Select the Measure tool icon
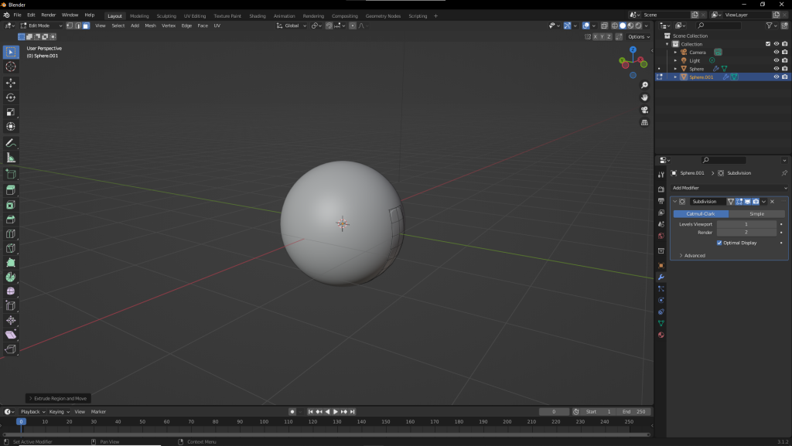 pos(11,158)
